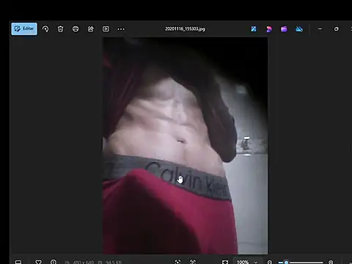352x264 pixels.
Task: Open the three-dots more options menu
Action: point(121,29)
